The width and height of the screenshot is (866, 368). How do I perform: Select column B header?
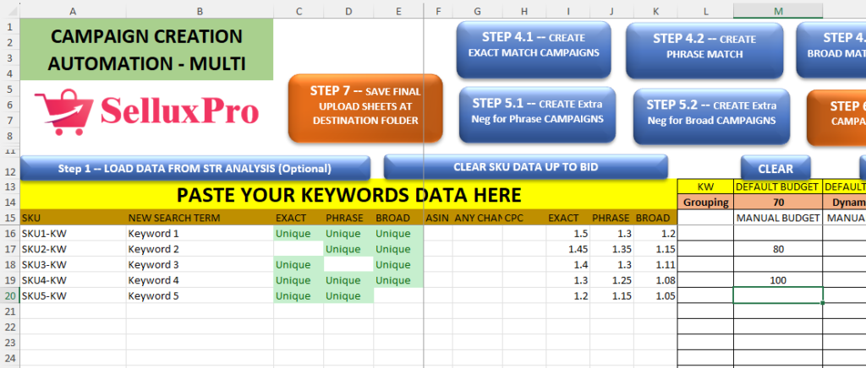point(199,10)
